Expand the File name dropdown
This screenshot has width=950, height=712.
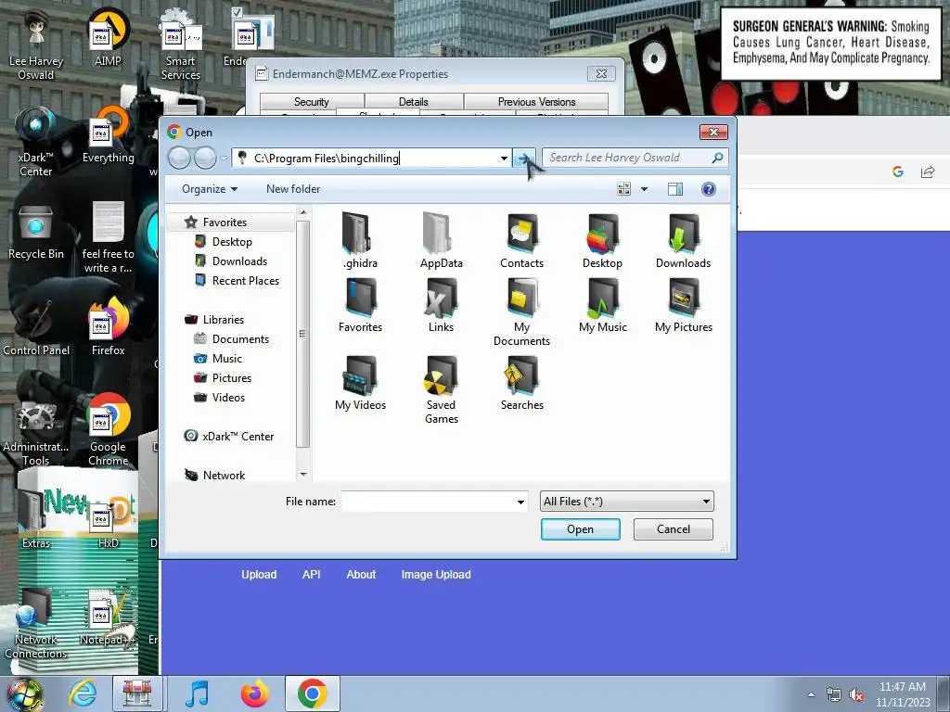(520, 502)
